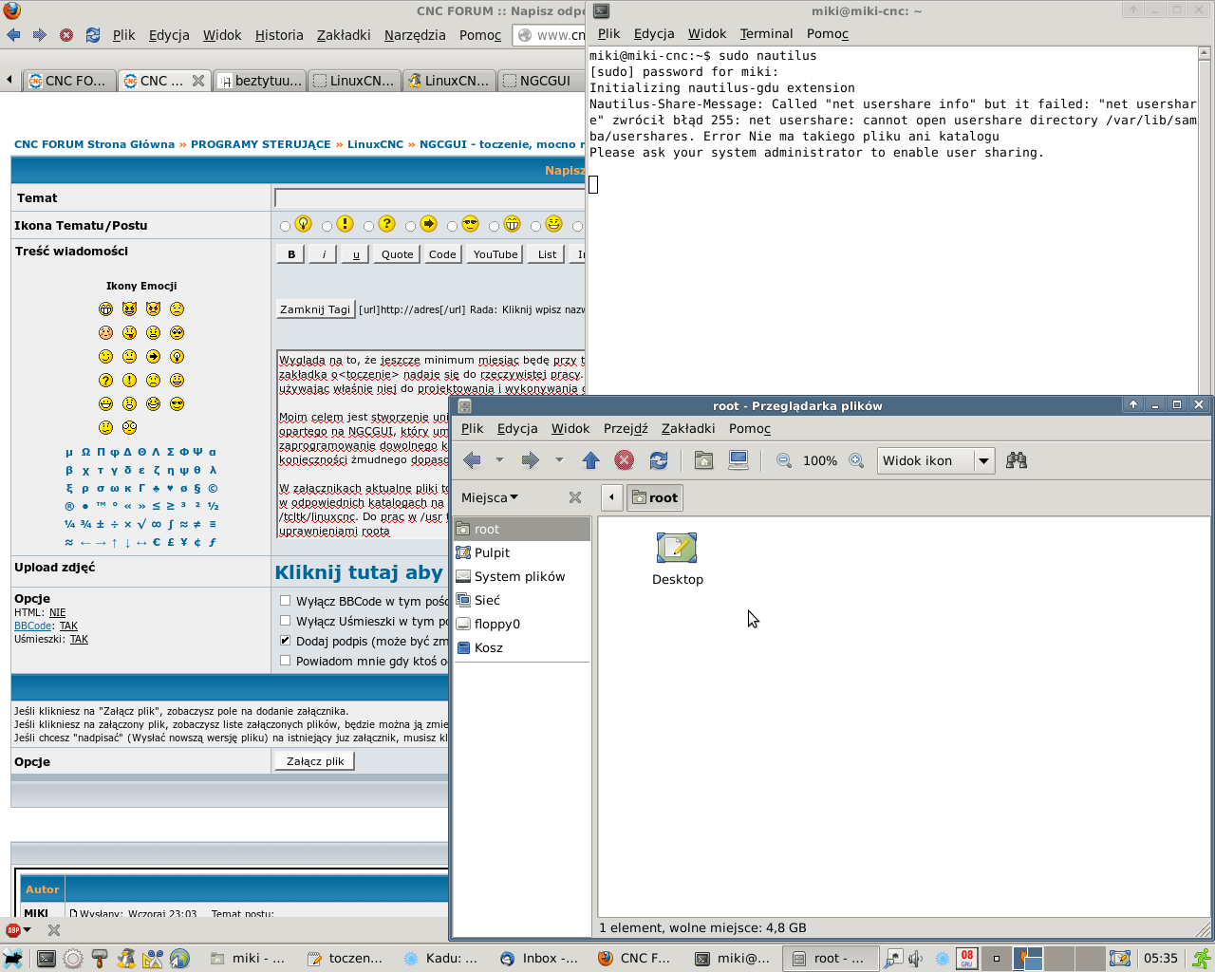Switch to the Inbox taskbar window
Image resolution: width=1215 pixels, height=972 pixels.
click(x=539, y=959)
